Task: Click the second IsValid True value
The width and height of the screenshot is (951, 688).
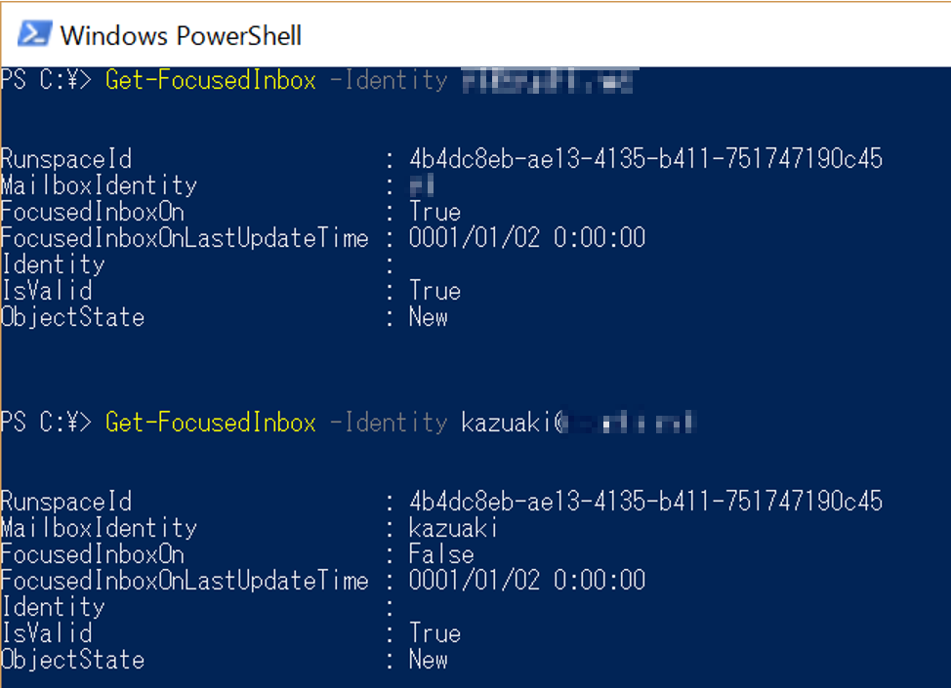Action: click(x=434, y=632)
